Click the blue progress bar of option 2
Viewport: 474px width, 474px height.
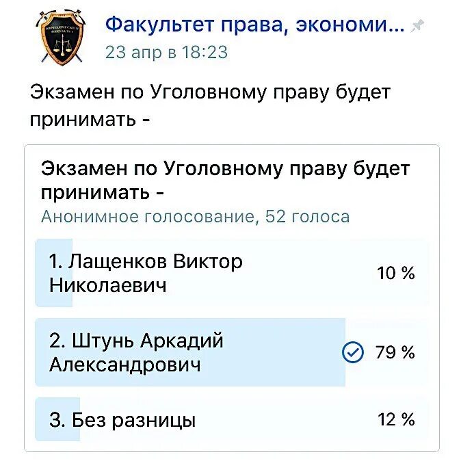[x=190, y=352]
